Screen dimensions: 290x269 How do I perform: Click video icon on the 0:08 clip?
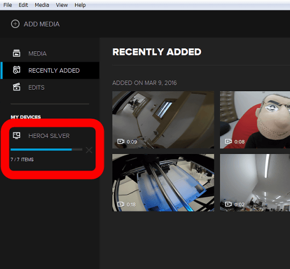click(228, 141)
